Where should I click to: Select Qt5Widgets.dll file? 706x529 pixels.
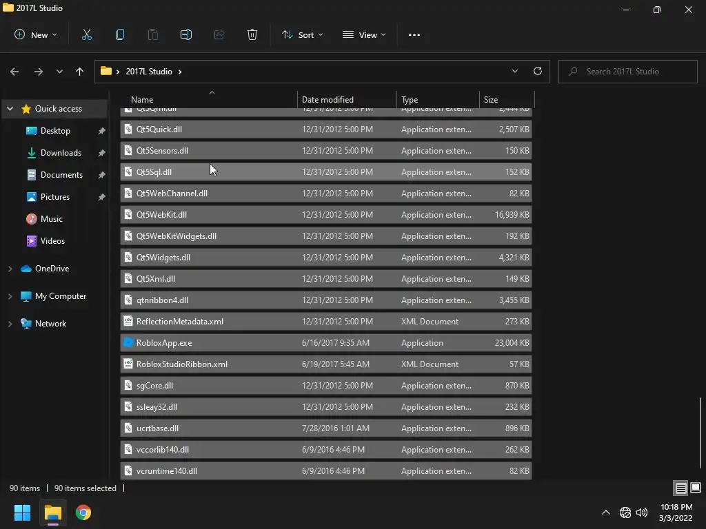point(326,258)
